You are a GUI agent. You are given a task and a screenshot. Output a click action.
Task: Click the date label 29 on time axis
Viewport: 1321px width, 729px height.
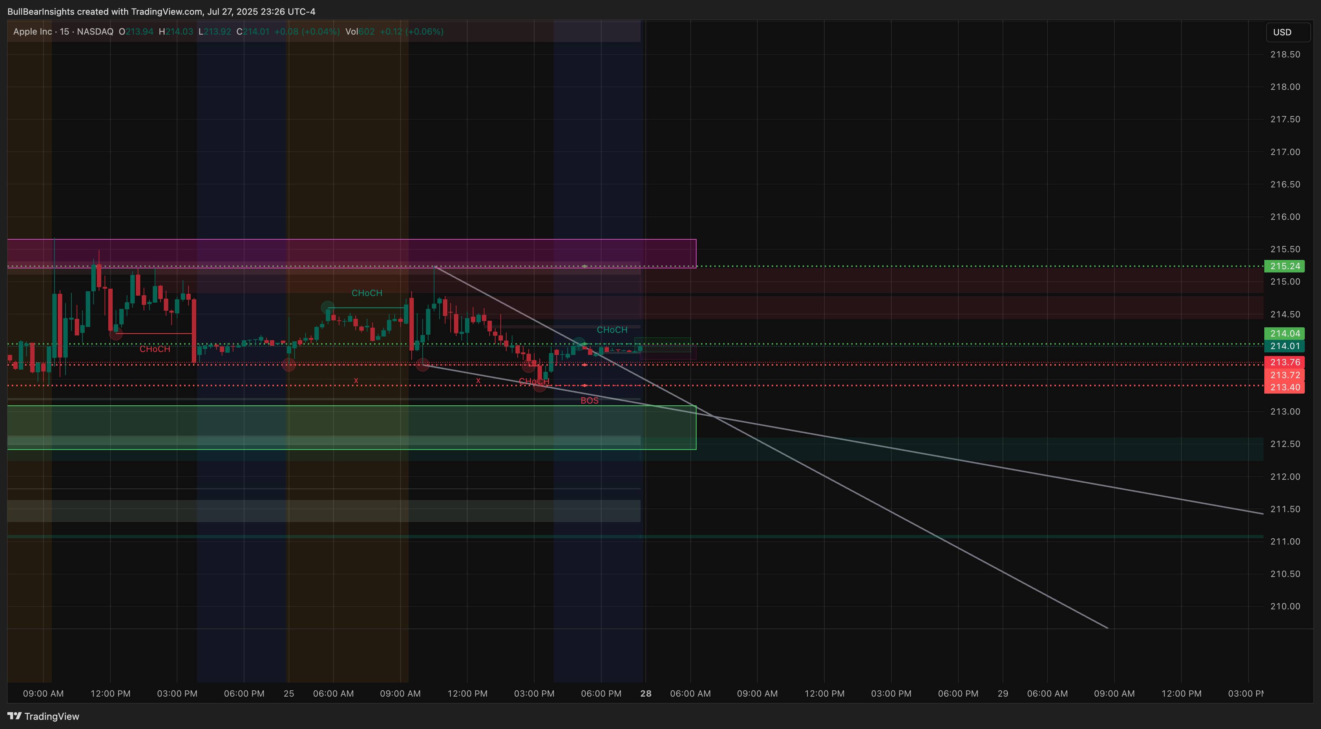(x=1003, y=694)
